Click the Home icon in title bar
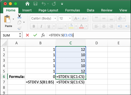 27,4
